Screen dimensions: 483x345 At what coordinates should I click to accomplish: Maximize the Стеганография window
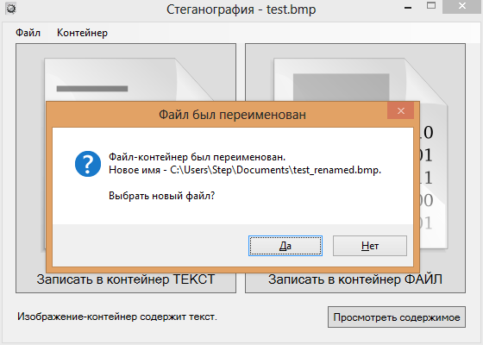tap(431, 5)
